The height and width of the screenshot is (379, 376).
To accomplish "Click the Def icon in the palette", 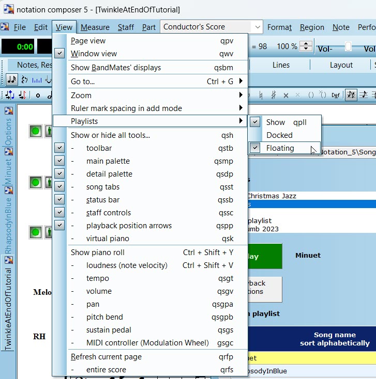I will (336, 95).
